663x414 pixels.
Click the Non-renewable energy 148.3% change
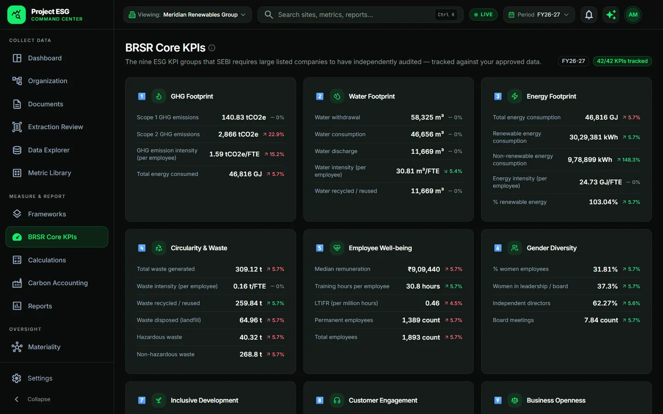pos(628,160)
